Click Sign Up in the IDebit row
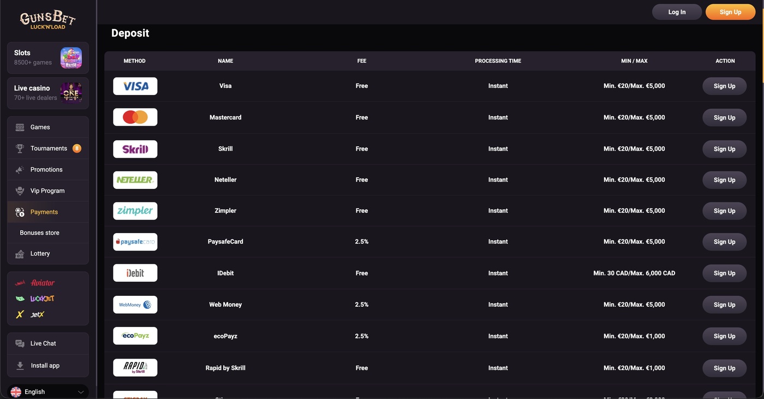The width and height of the screenshot is (764, 399). [724, 273]
